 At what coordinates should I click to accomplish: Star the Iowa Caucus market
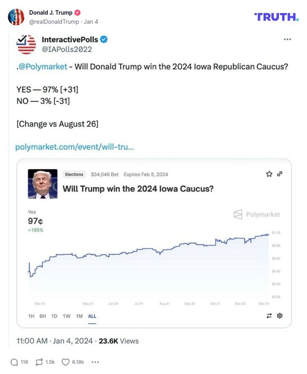[269, 174]
